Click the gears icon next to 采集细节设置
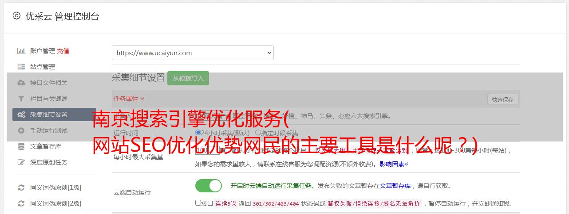 (x=21, y=115)
